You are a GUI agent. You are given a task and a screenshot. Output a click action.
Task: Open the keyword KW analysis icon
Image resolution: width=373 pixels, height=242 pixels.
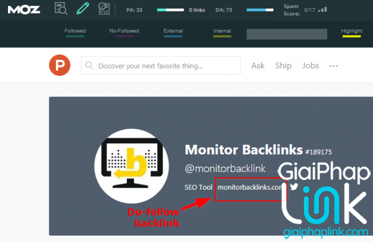pyautogui.click(x=104, y=9)
